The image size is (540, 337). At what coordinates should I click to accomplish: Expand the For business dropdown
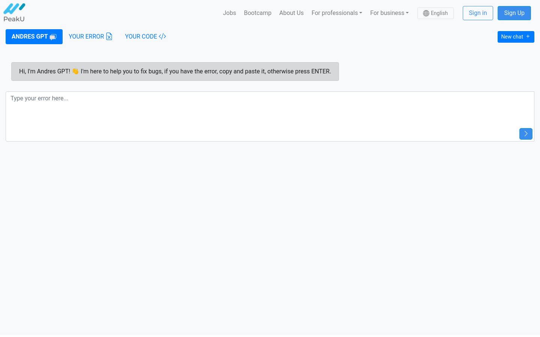[389, 13]
